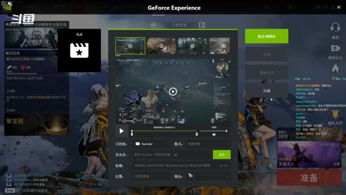Image resolution: width=346 pixels, height=195 pixels.
Task: Open the 推荐关注 camera icon in game
Action: [x=335, y=48]
